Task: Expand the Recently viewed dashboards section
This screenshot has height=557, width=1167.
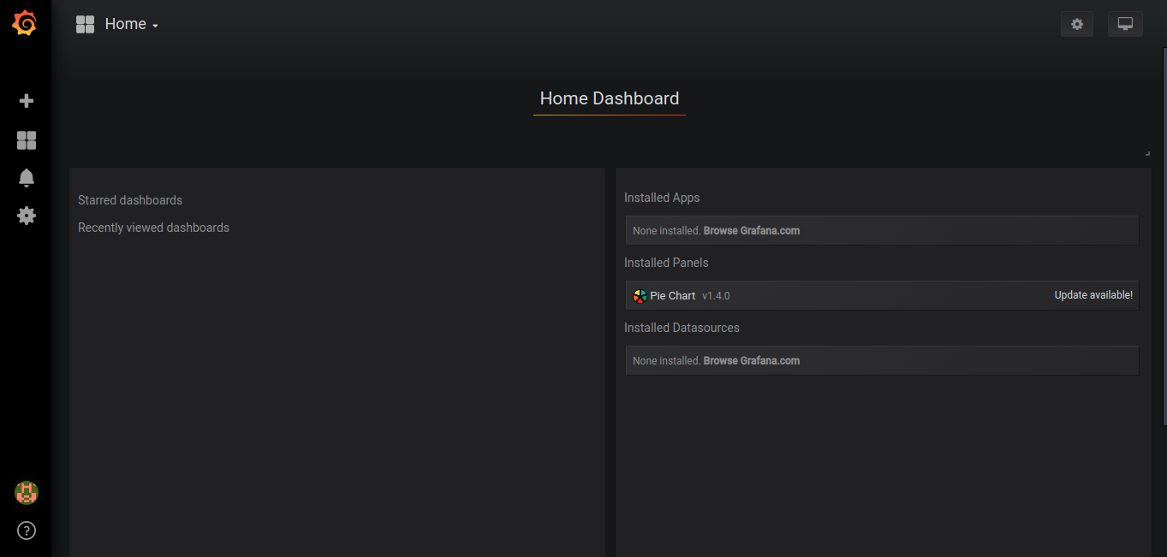Action: tap(153, 227)
